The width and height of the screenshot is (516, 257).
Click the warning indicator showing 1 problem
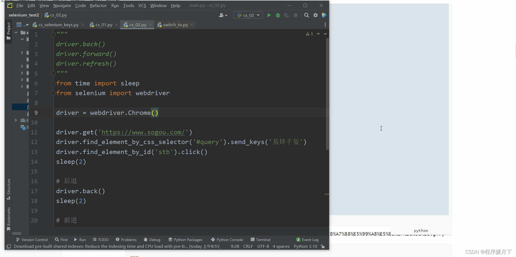[309, 34]
